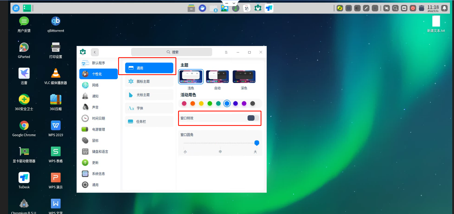Open the settings window hamburger menu

tap(226, 52)
